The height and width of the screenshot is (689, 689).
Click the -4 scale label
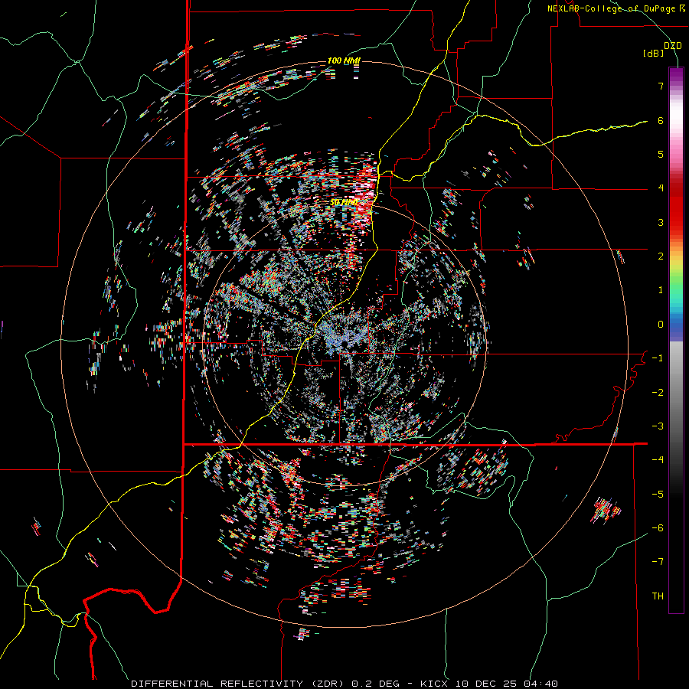coord(658,460)
